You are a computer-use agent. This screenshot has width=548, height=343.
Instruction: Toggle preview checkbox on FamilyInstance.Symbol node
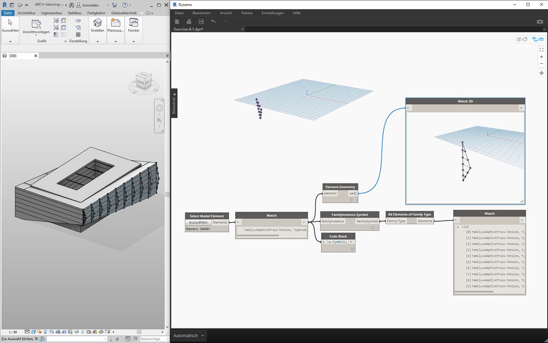point(373,227)
